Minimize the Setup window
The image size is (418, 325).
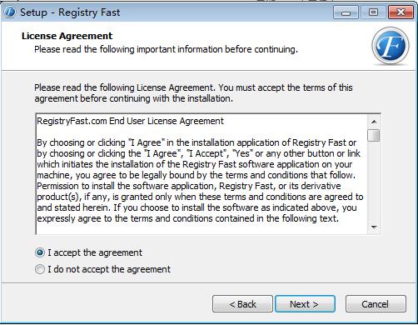tap(346, 12)
